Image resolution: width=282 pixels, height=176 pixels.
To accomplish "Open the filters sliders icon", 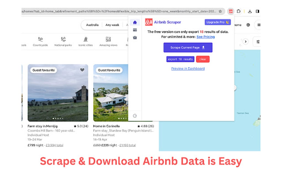I will [x=258, y=42].
